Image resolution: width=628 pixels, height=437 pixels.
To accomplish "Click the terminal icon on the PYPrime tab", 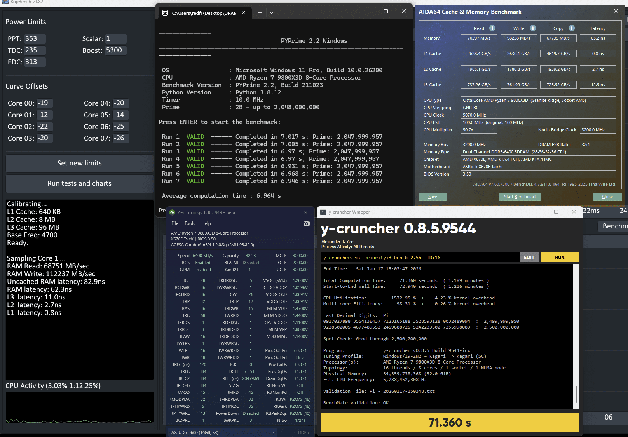I will pyautogui.click(x=165, y=13).
